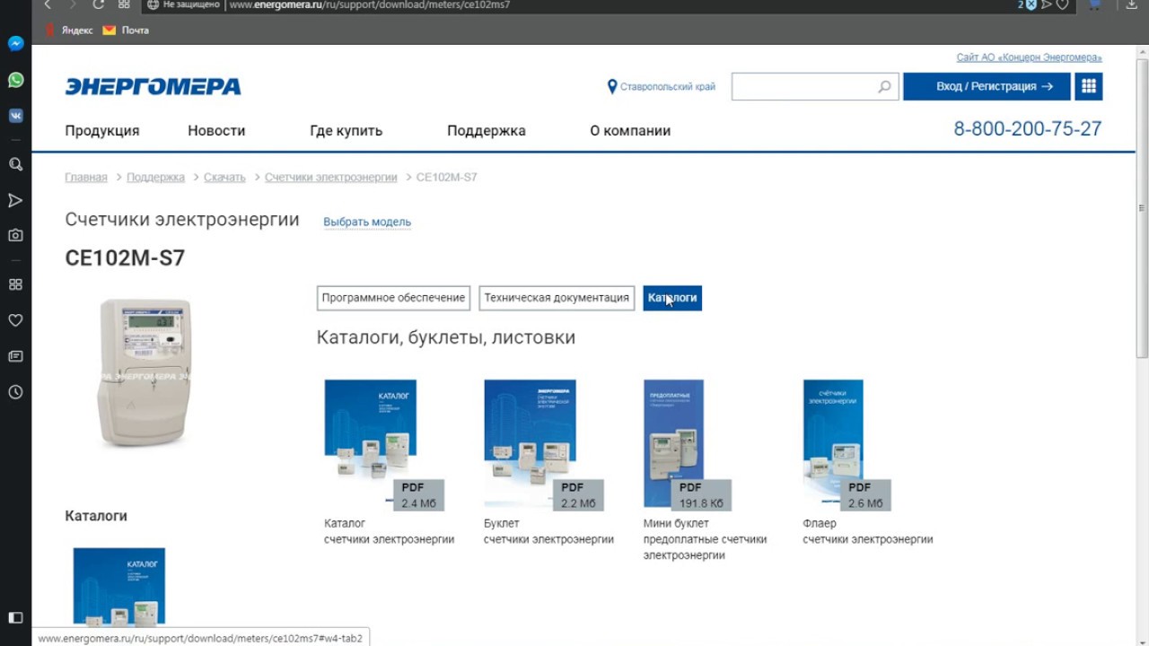The width and height of the screenshot is (1149, 646).
Task: Open the Поддержка menu item
Action: point(487,131)
